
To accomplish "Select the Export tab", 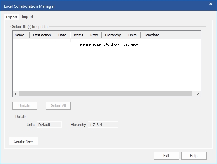I will pos(12,17).
